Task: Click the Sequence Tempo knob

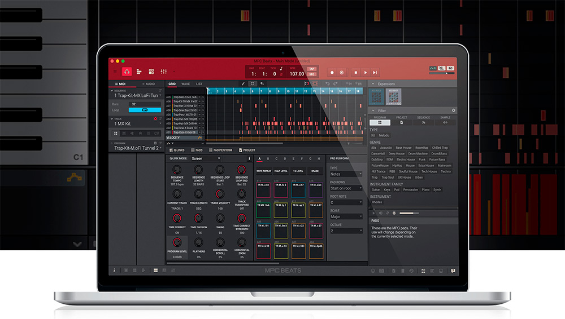Action: (176, 170)
